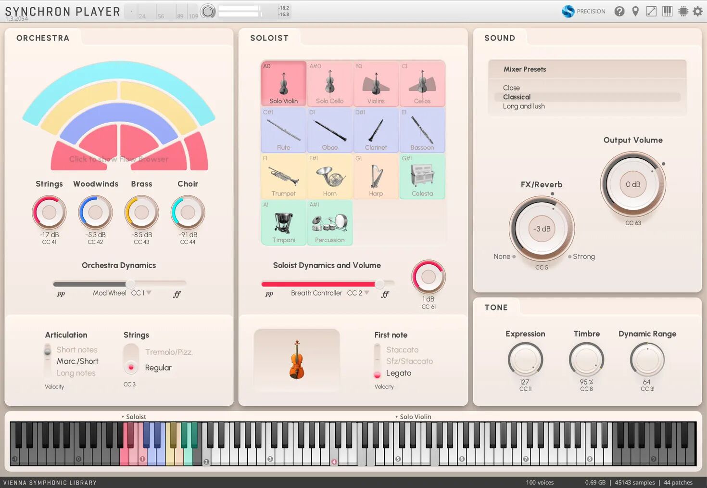This screenshot has width=707, height=488.
Task: Select the Long and lush mixer preset
Action: [524, 106]
